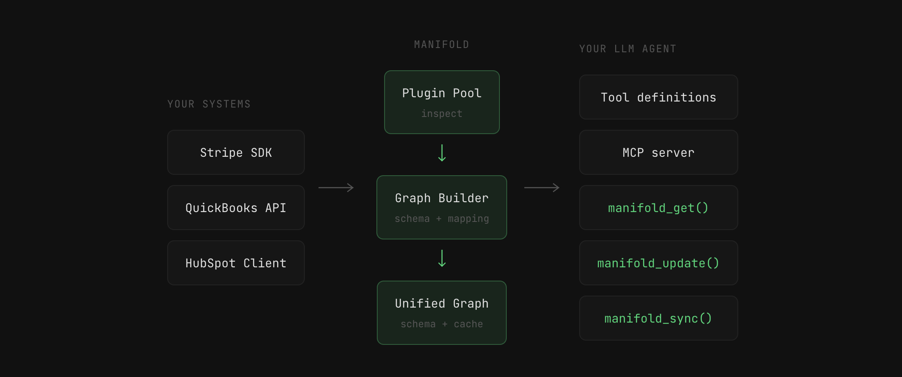The width and height of the screenshot is (902, 377).
Task: Select the manifold_update() function box
Action: 658,263
